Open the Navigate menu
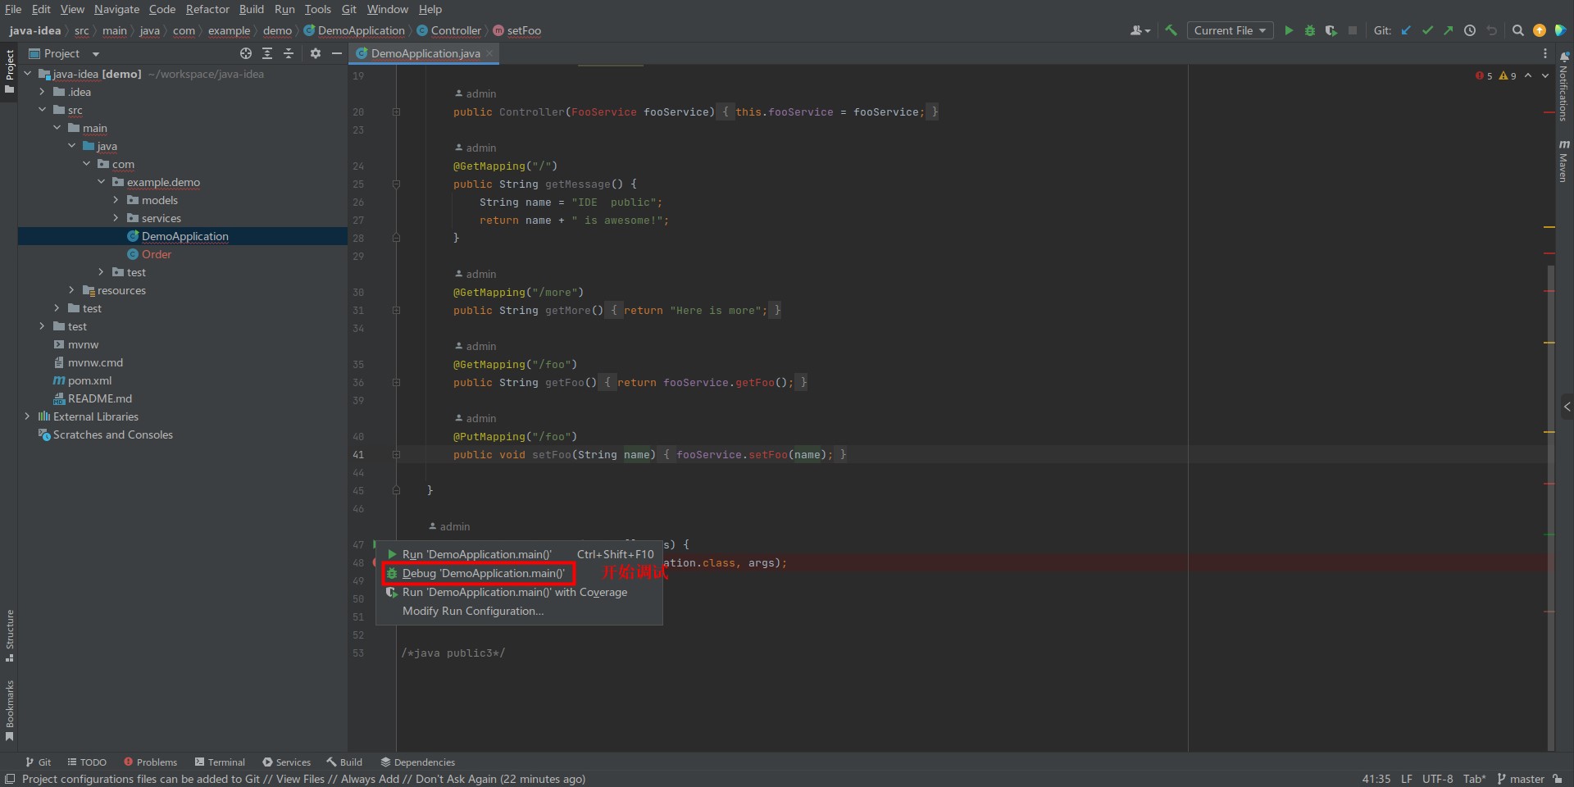 tap(116, 9)
